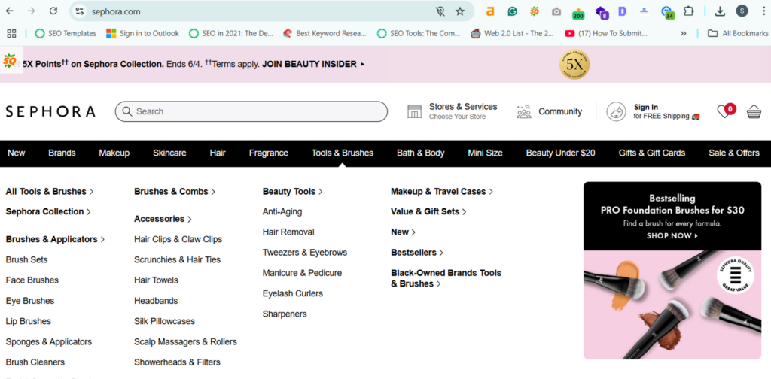The image size is (771, 379).
Task: Reload the page in browser
Action: coord(53,11)
